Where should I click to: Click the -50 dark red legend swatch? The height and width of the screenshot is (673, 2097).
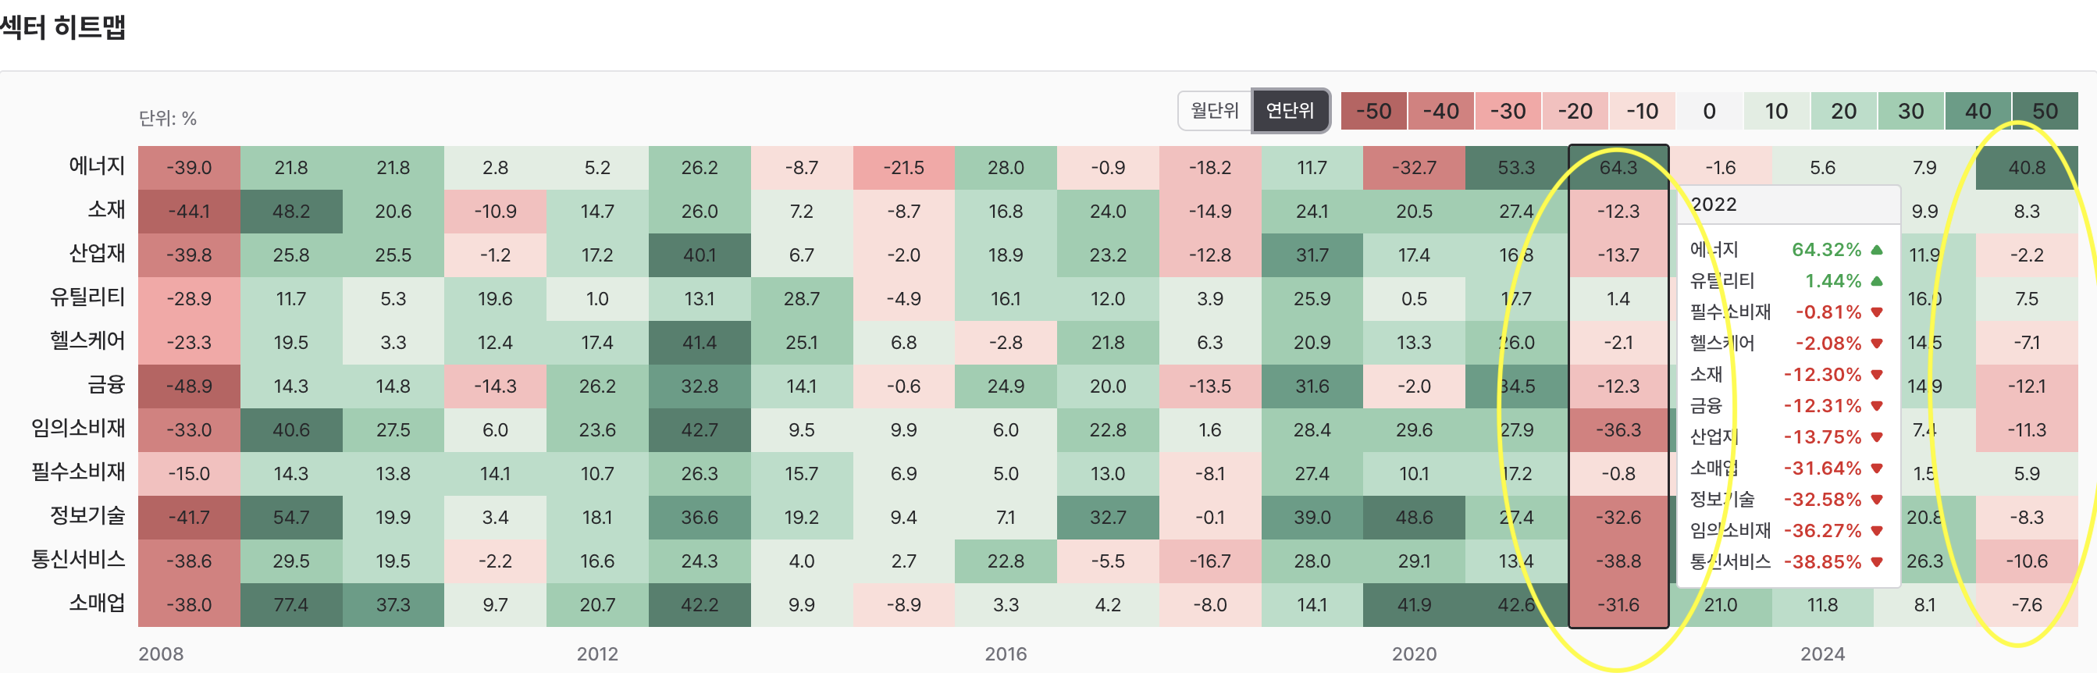1373,112
